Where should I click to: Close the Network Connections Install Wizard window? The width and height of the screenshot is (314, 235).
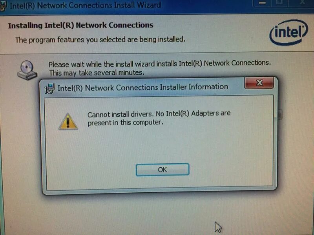301,3
